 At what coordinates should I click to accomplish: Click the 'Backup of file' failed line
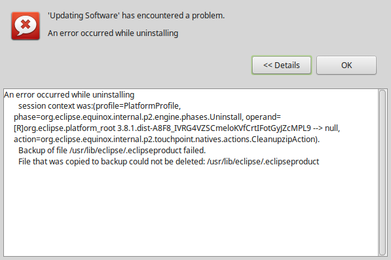[x=112, y=151]
